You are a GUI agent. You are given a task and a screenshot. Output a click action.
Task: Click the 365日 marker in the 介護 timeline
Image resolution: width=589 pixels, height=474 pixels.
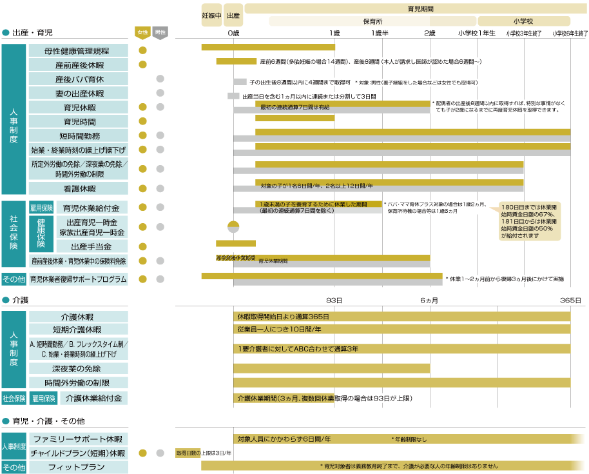[x=570, y=301]
